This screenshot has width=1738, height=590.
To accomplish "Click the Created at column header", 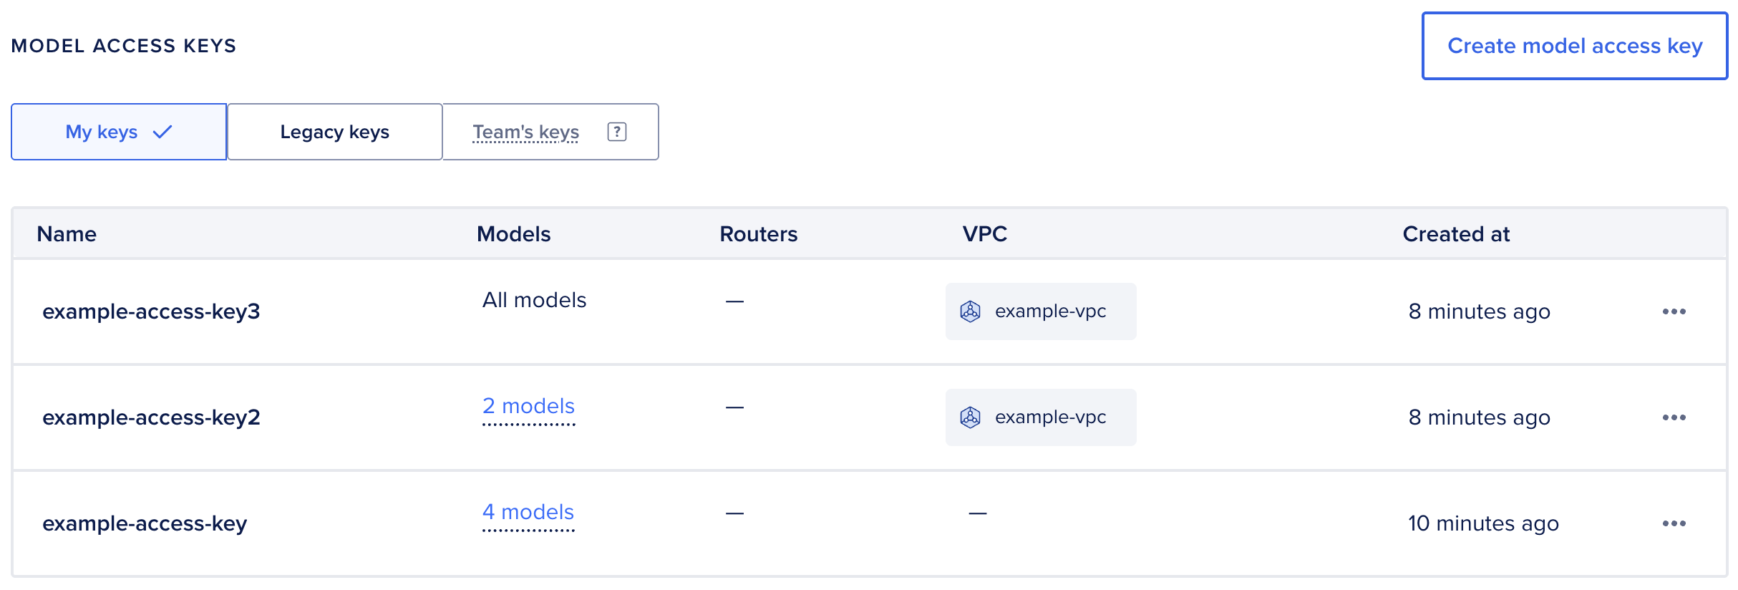I will tap(1456, 233).
